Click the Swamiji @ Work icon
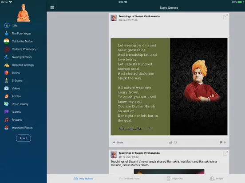This screenshot has height=183, width=245. tap(6, 57)
